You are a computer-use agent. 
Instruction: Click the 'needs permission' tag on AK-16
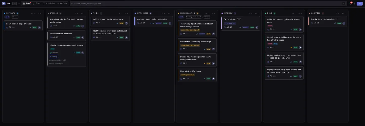[188, 75]
